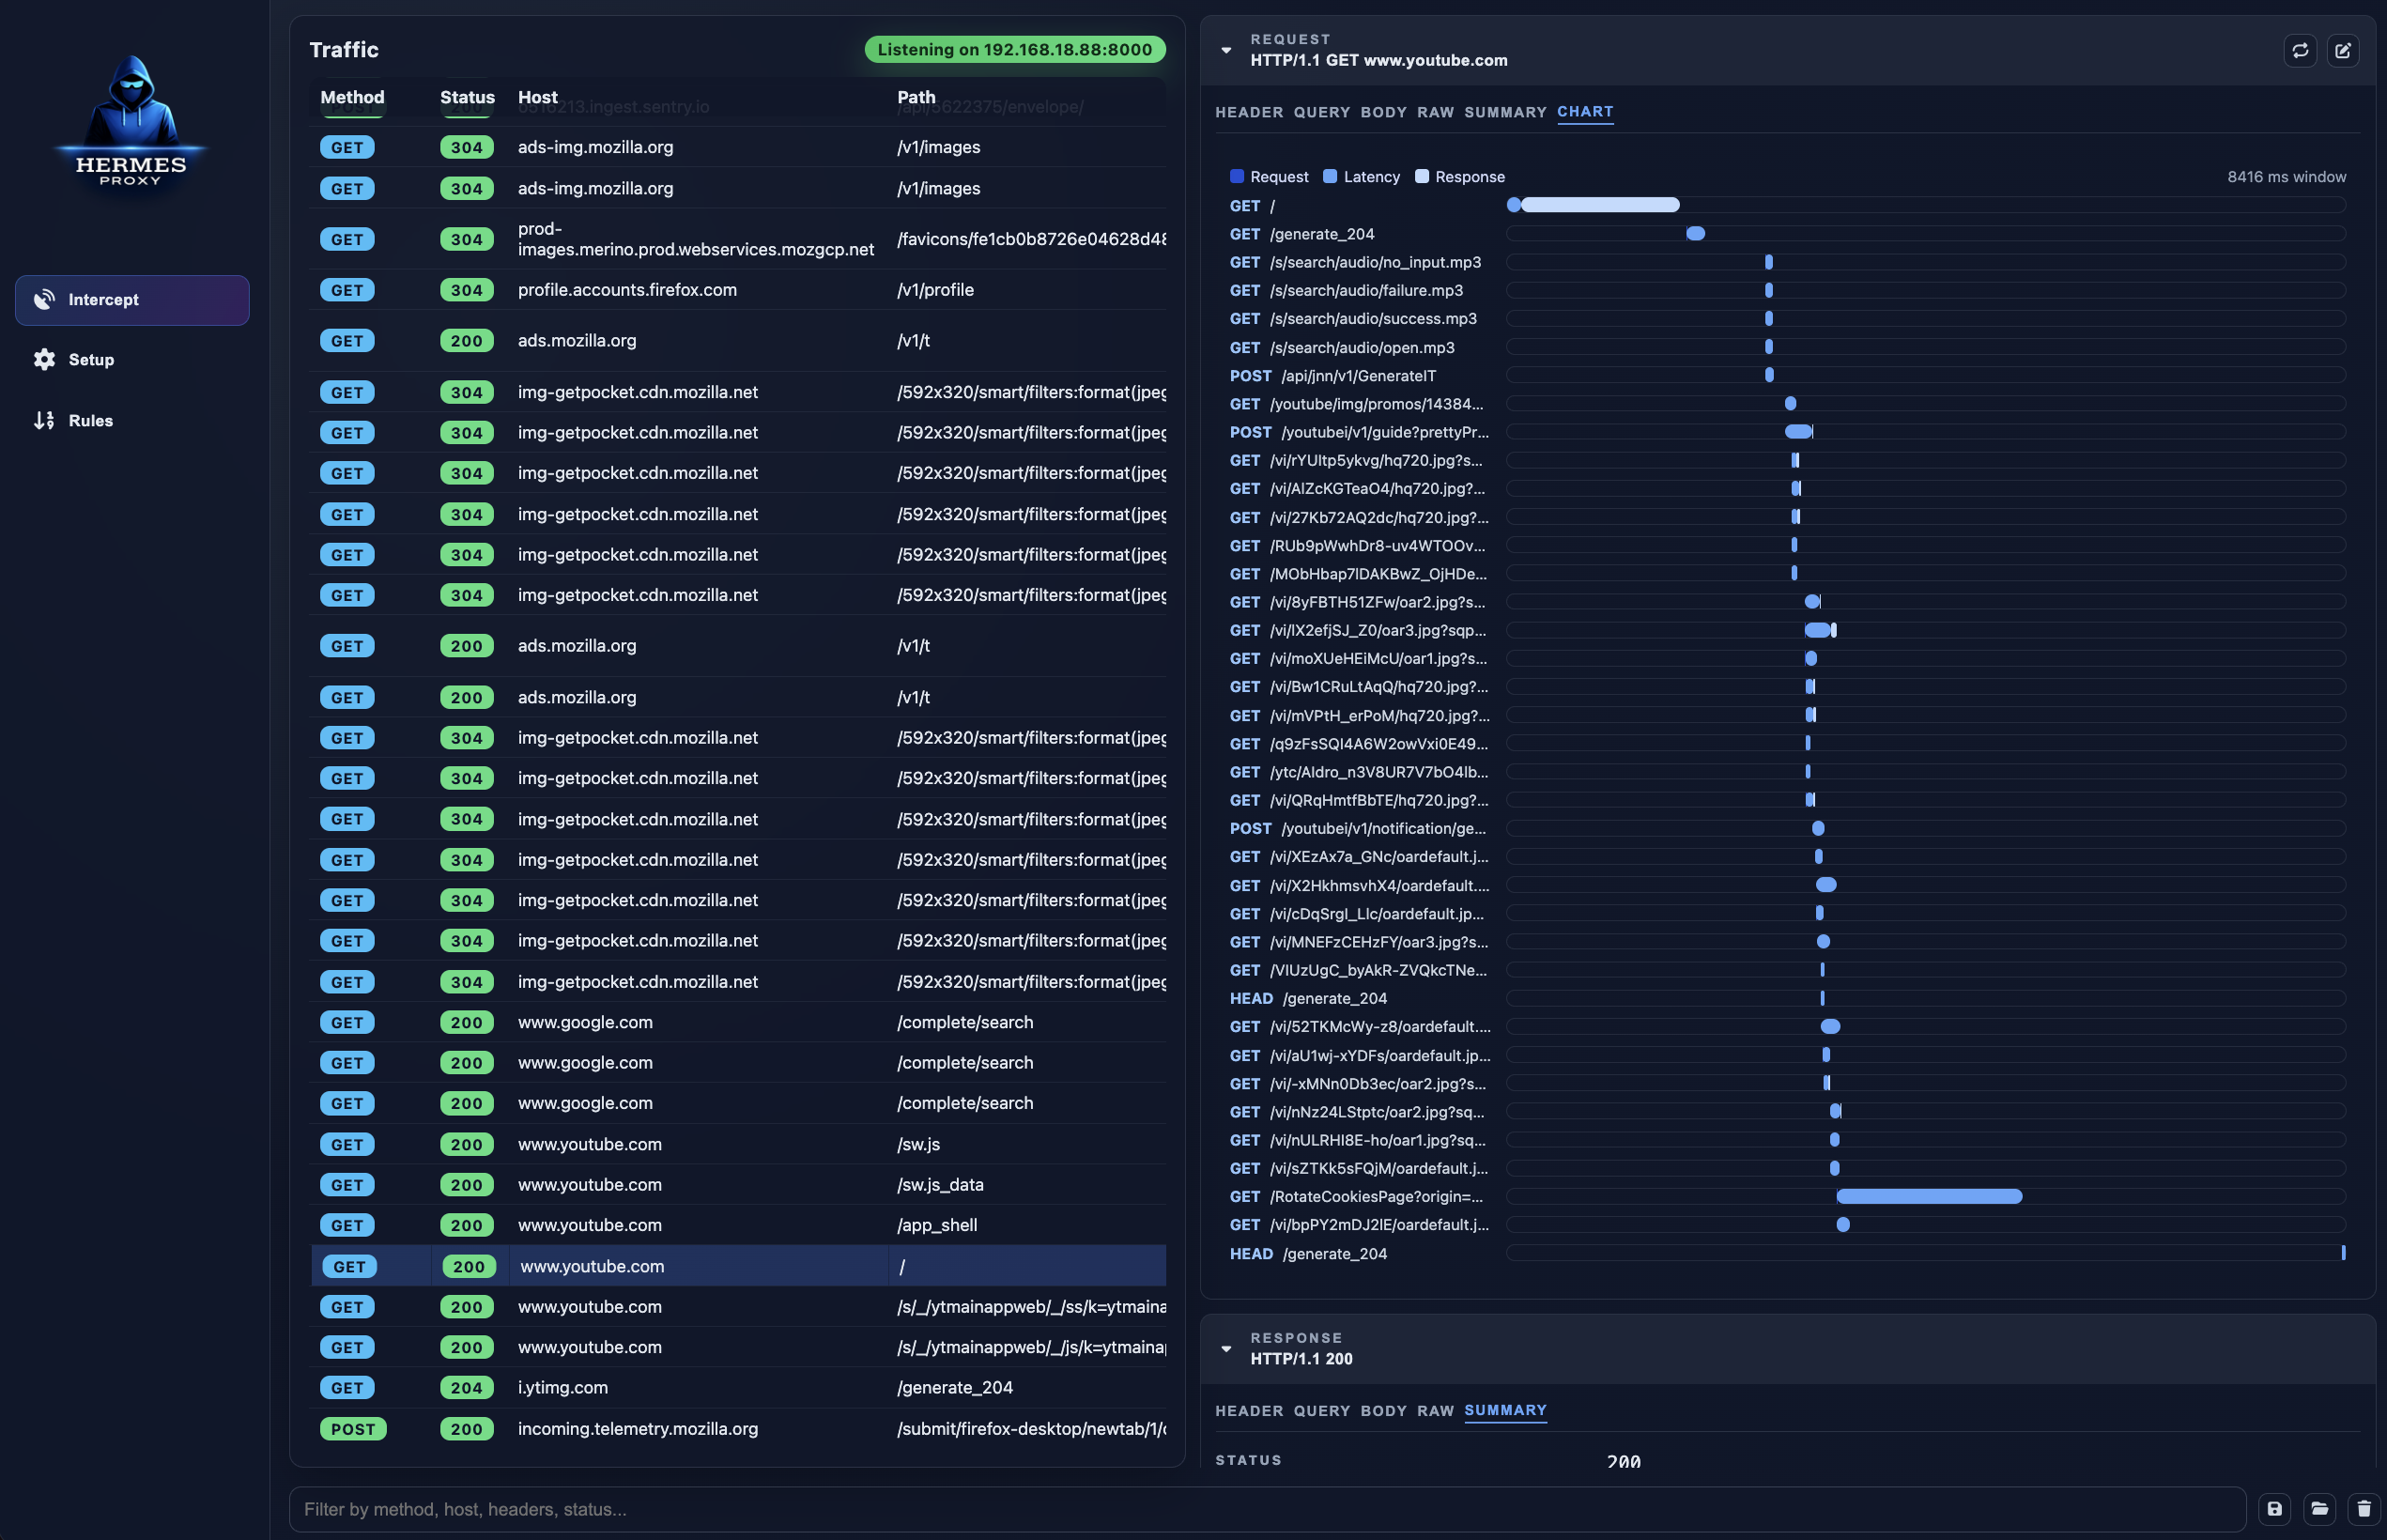This screenshot has height=1540, width=2387.
Task: Open the response RAW tab
Action: (1435, 1410)
